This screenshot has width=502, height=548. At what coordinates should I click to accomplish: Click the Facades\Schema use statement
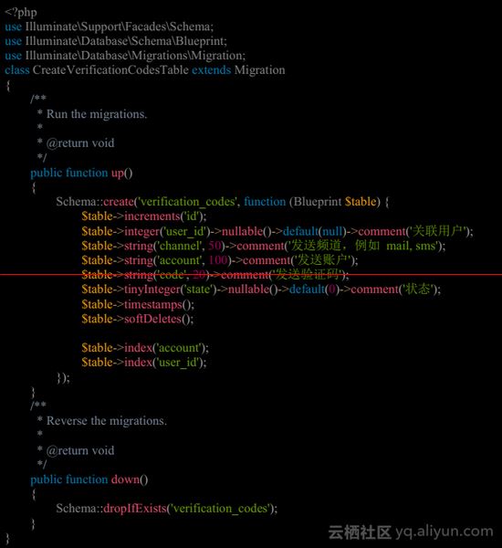coord(109,26)
